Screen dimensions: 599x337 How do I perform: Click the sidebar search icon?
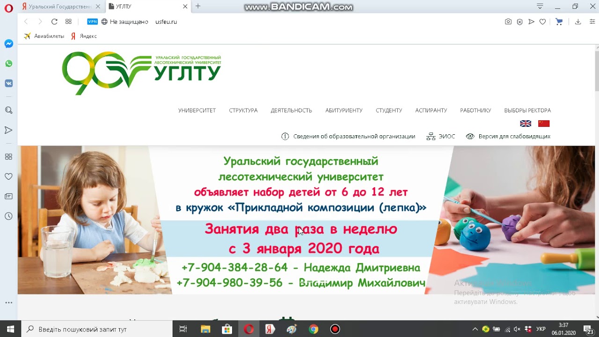(8, 110)
